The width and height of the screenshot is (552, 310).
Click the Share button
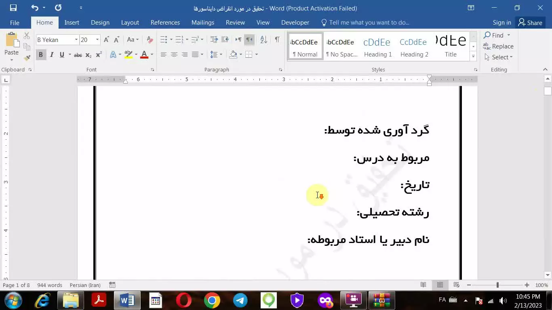(530, 23)
